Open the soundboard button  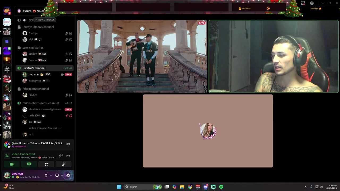tap(63, 164)
